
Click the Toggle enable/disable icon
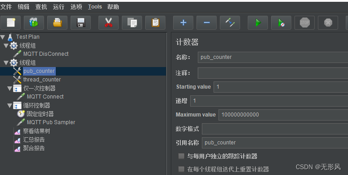(x=230, y=22)
